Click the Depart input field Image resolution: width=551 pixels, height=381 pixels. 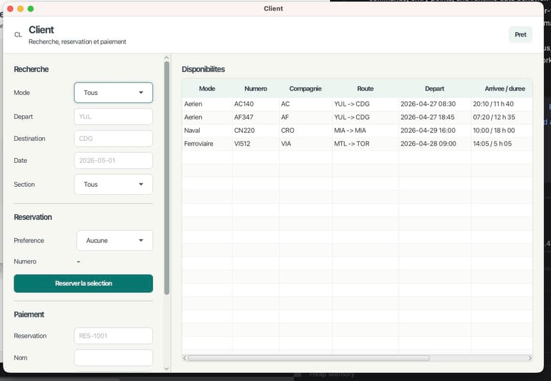pyautogui.click(x=113, y=116)
